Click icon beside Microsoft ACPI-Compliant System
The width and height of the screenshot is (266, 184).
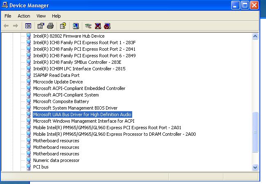coord(29,95)
